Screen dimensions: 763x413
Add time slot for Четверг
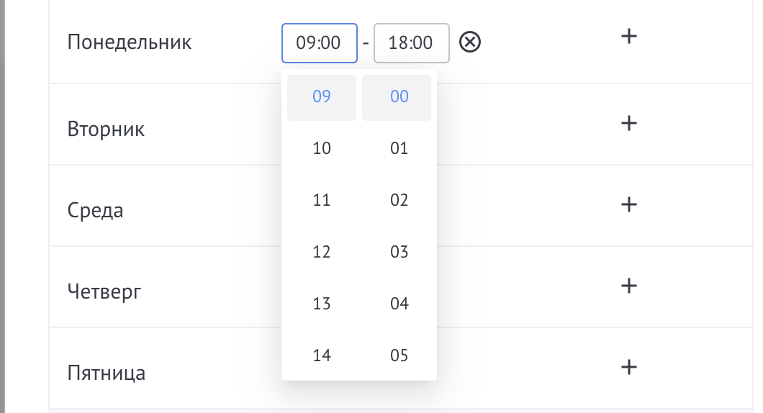pos(629,286)
